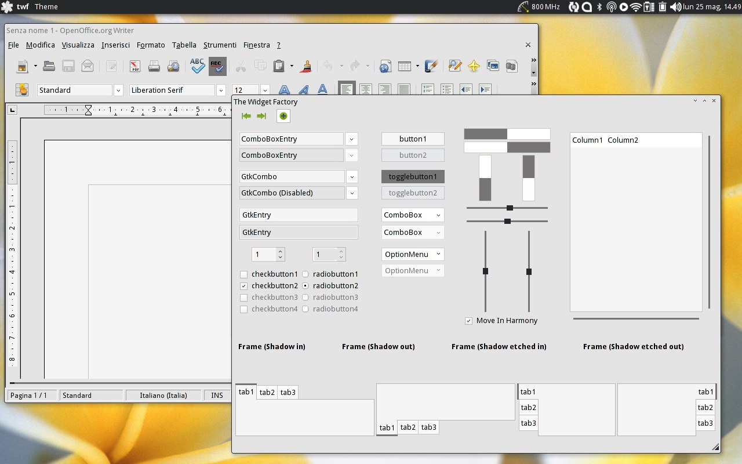
Task: Uncheck the checkbutton2 checkbox
Action: [243, 286]
